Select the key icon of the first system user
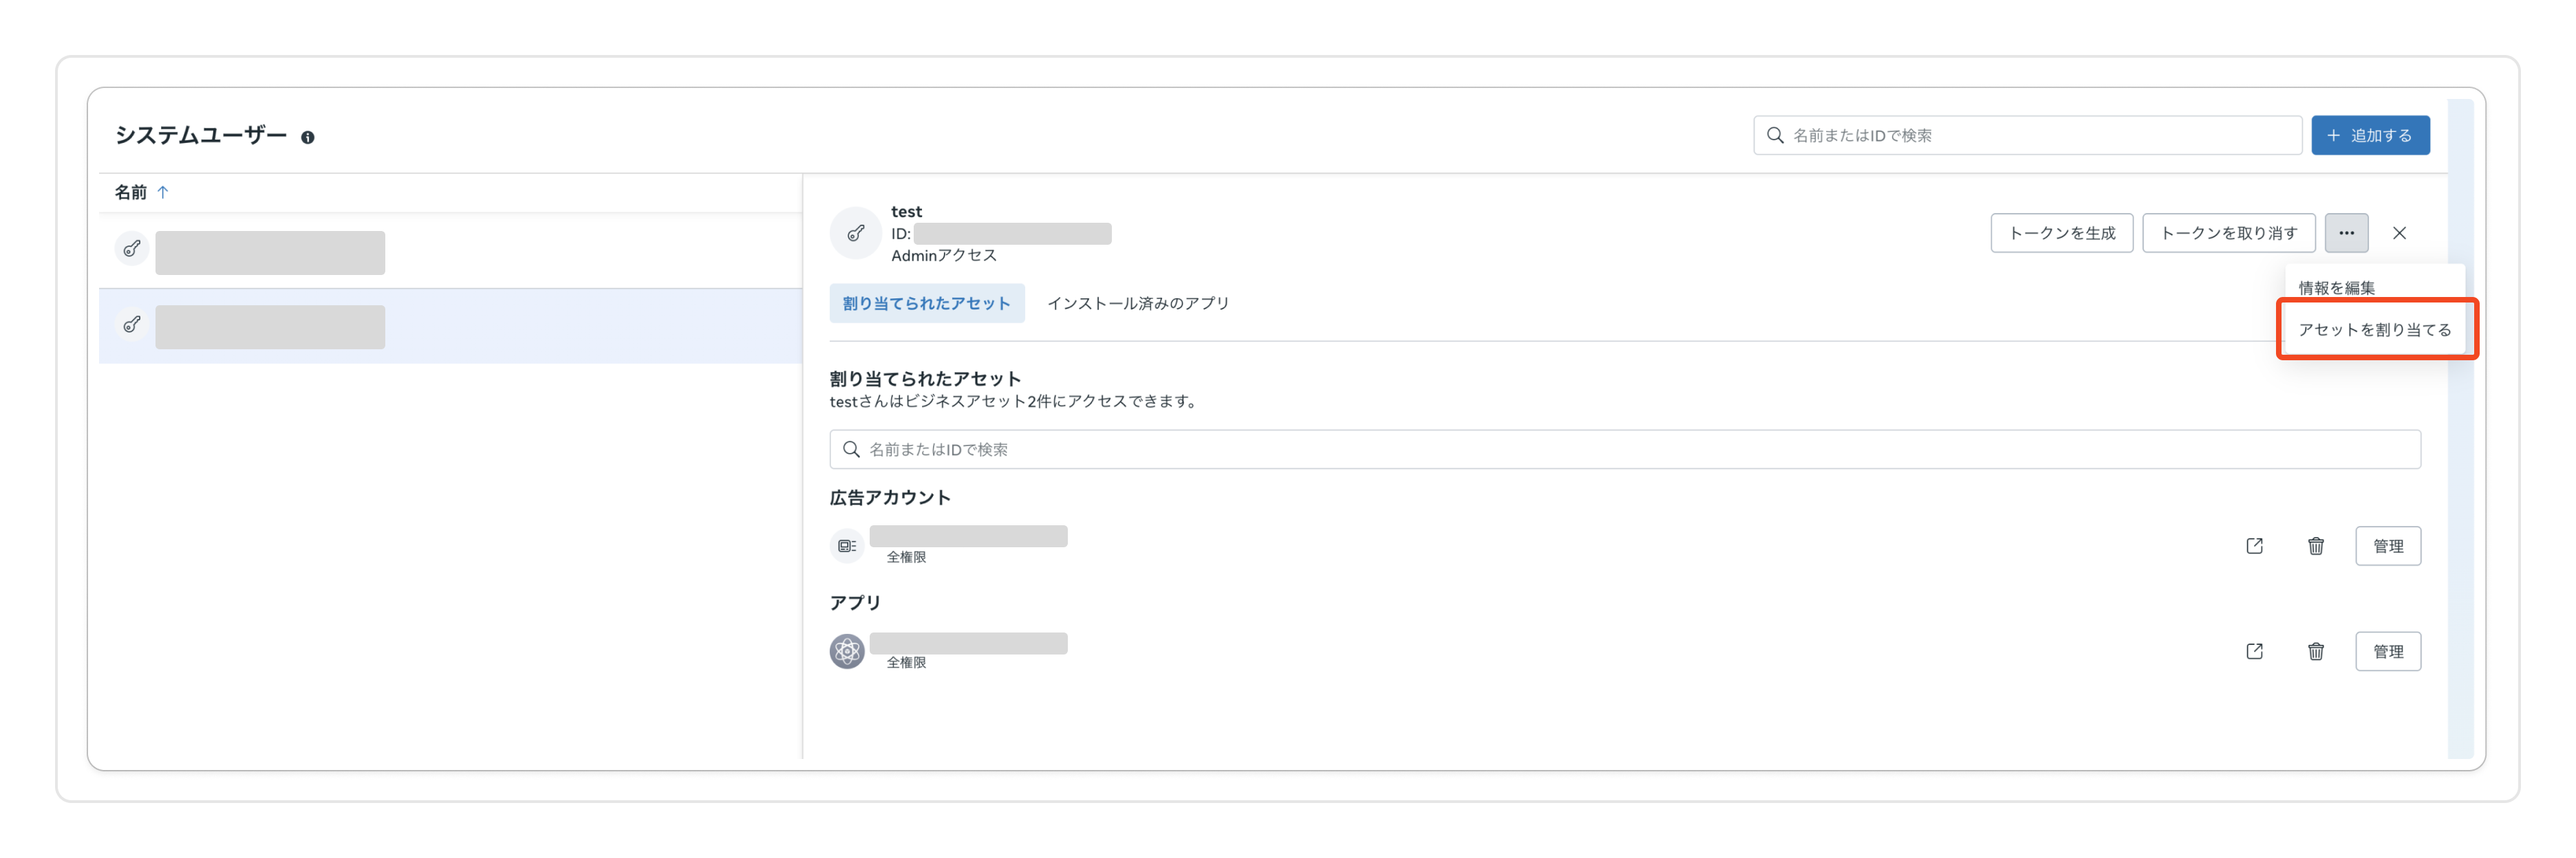Screen dimensions: 2576x858 click(x=131, y=250)
